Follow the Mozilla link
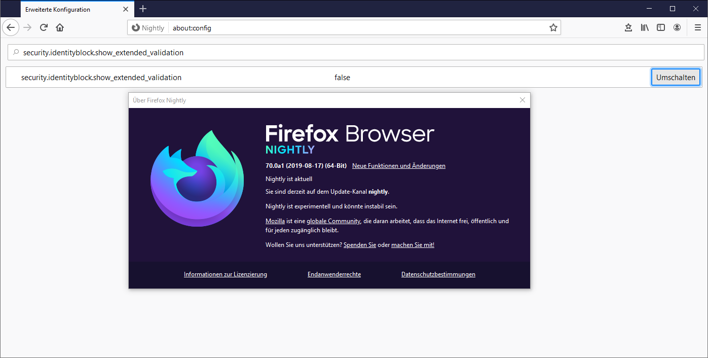 tap(275, 221)
